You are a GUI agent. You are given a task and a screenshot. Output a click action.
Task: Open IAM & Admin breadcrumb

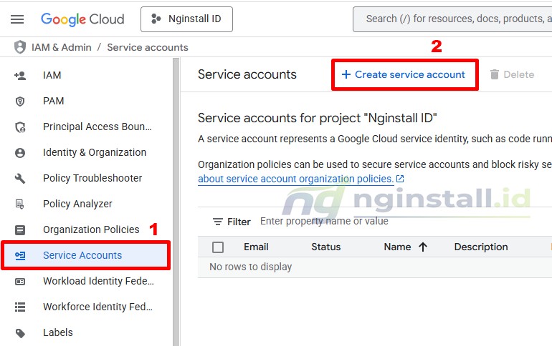(61, 47)
